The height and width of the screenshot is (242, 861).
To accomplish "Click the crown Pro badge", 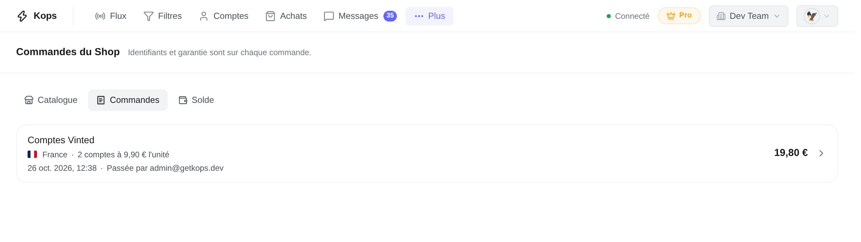I will pyautogui.click(x=679, y=16).
